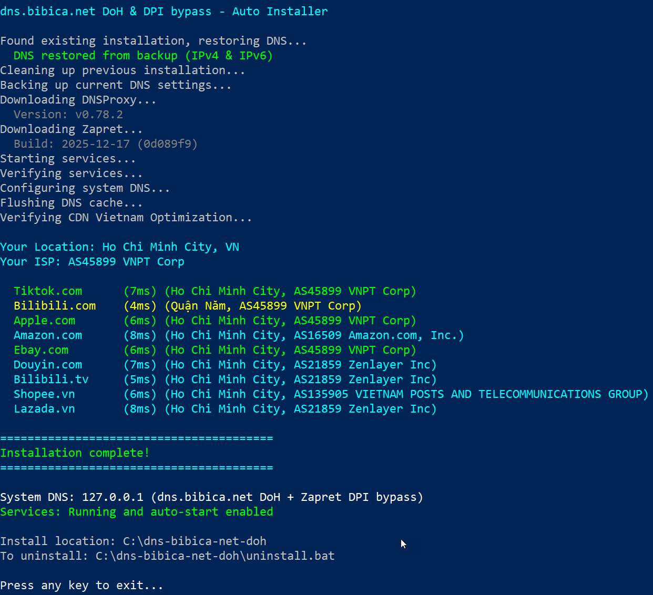Click 'Configuring system DNS...' line
The width and height of the screenshot is (653, 595).
[85, 188]
